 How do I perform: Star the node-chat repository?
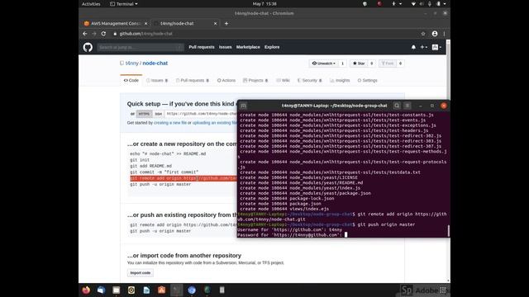359,64
